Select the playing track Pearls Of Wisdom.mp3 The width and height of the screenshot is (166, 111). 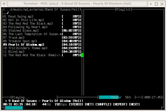(x=42, y=45)
